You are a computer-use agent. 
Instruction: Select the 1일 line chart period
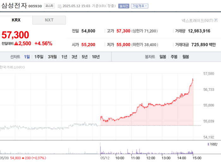[x=27, y=57]
